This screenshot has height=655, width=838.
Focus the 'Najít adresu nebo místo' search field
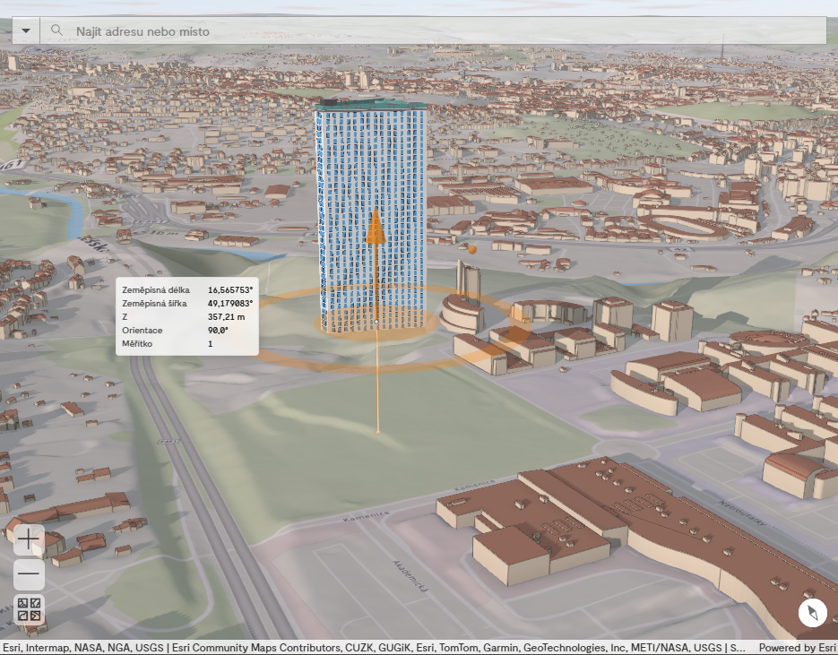click(430, 31)
